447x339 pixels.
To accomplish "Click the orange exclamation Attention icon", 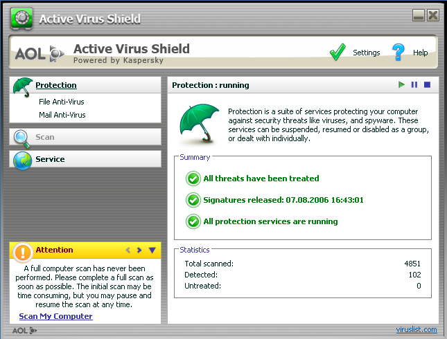I will point(22,250).
